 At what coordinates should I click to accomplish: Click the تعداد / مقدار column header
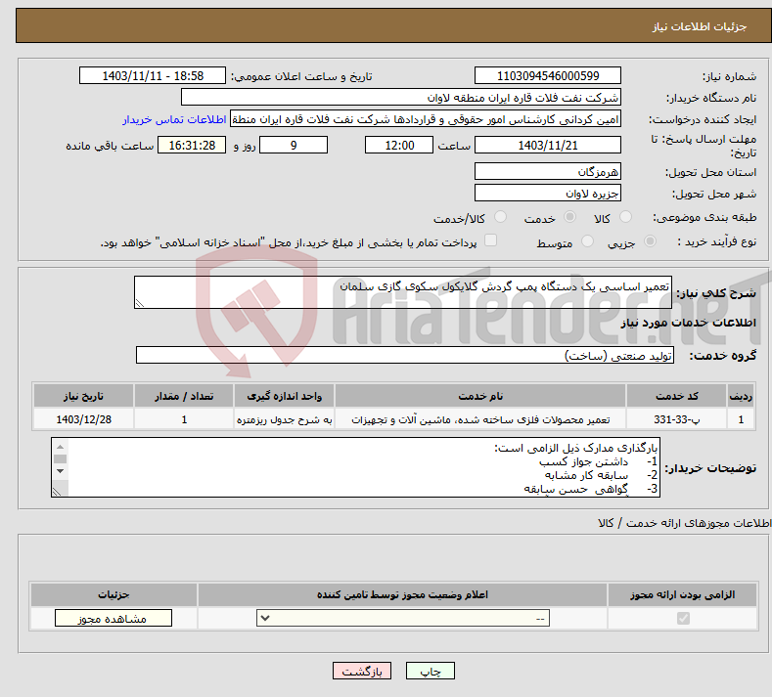coord(184,396)
